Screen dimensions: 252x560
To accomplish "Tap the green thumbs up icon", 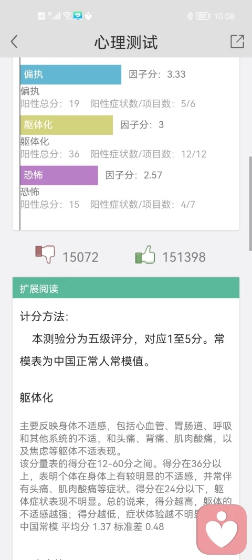I will pyautogui.click(x=145, y=255).
